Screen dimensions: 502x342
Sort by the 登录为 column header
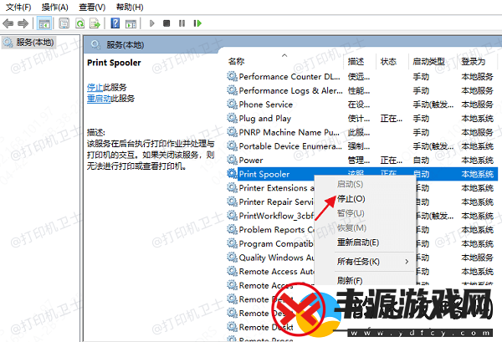point(474,61)
